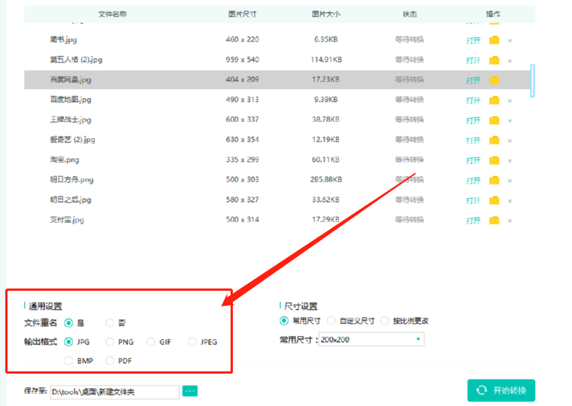572x406 pixels.
Task: Open folder icon for 第五人格 (2).jpg
Action: point(494,60)
